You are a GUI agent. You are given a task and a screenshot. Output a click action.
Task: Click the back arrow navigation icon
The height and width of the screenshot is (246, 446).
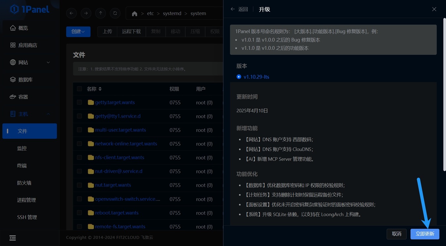pyautogui.click(x=71, y=13)
